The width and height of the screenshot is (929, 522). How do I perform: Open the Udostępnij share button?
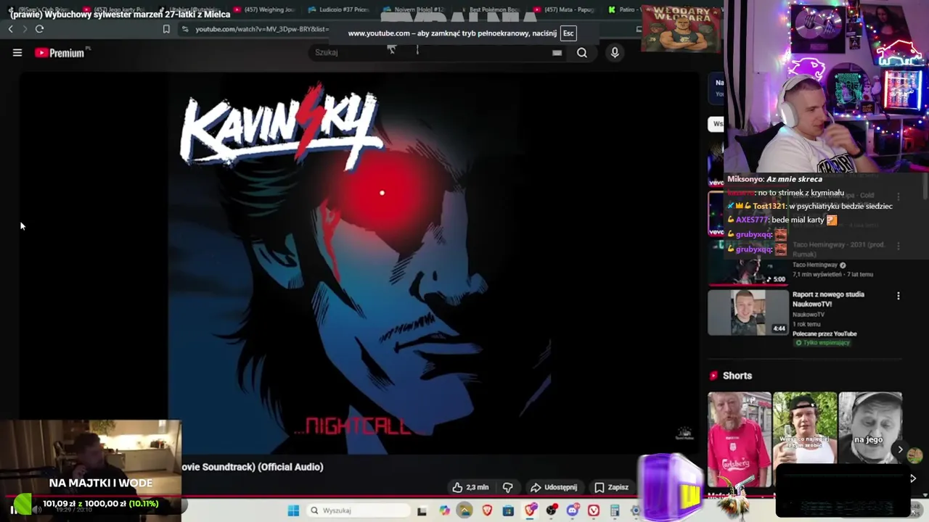tap(554, 487)
